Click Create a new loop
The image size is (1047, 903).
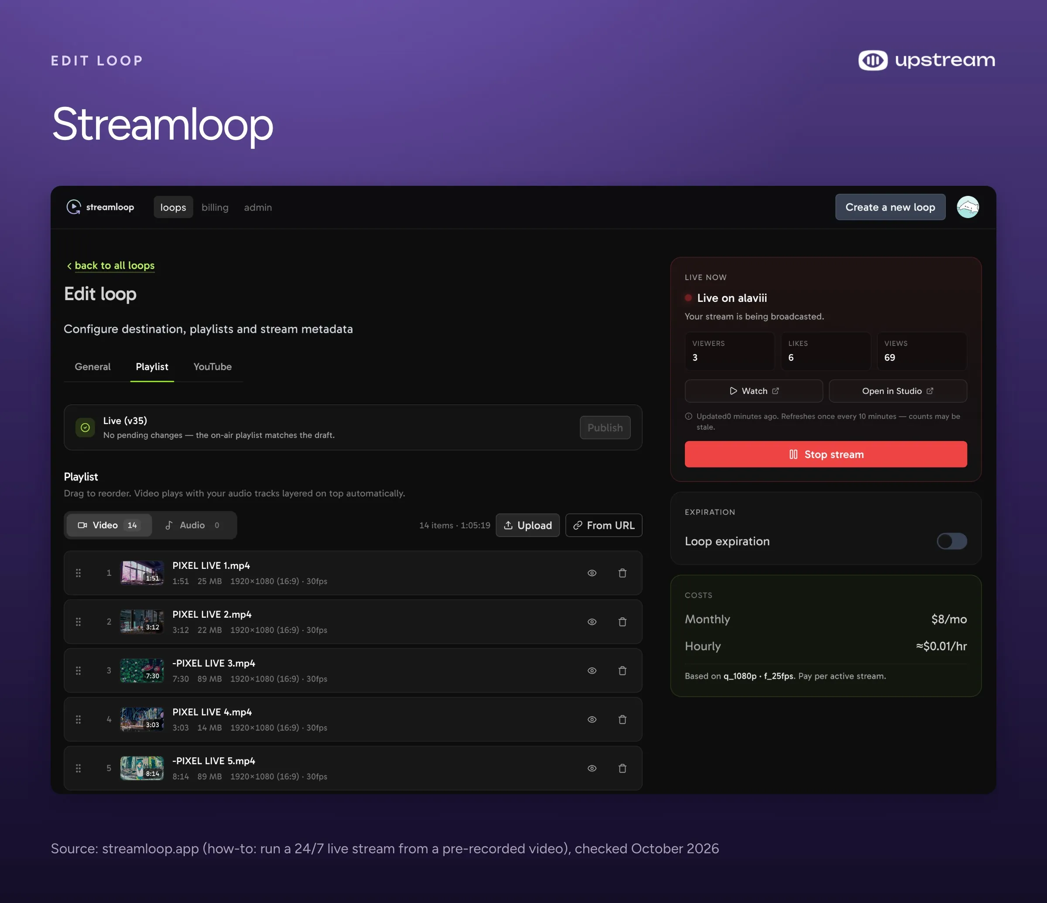pos(890,207)
